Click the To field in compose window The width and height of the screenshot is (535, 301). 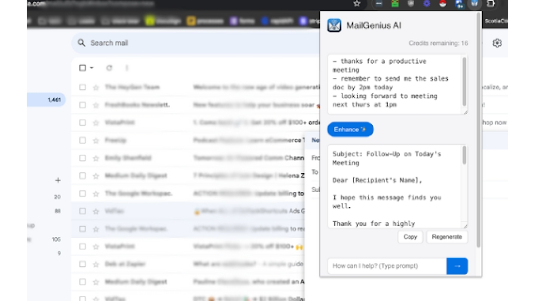pyautogui.click(x=315, y=172)
